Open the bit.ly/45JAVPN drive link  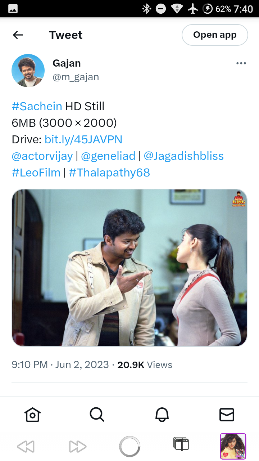click(83, 139)
